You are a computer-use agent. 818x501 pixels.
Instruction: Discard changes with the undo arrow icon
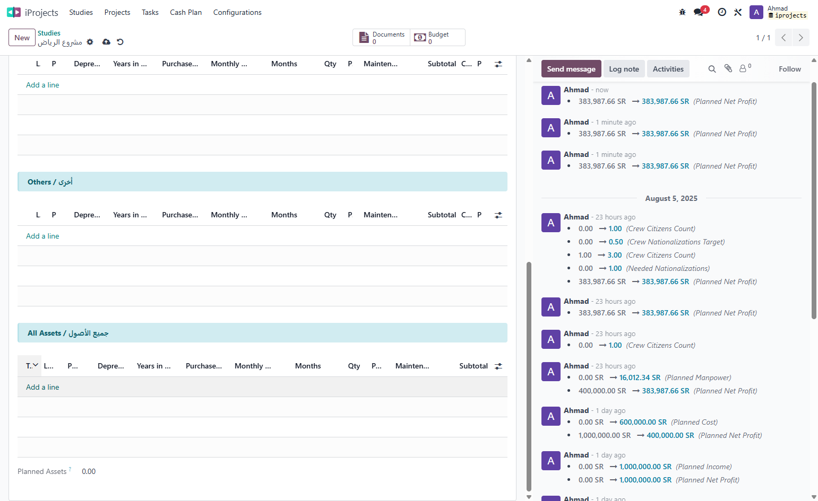click(120, 42)
